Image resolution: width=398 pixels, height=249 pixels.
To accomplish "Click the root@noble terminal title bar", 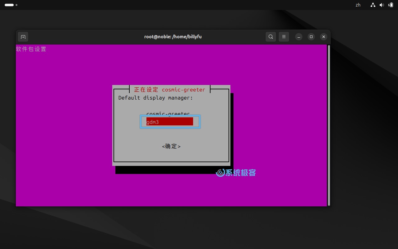I will coord(173,37).
